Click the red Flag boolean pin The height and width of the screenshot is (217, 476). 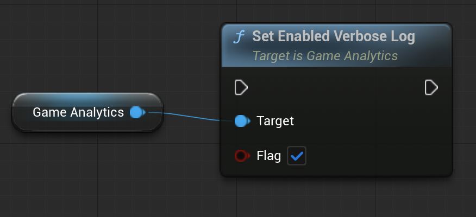241,156
